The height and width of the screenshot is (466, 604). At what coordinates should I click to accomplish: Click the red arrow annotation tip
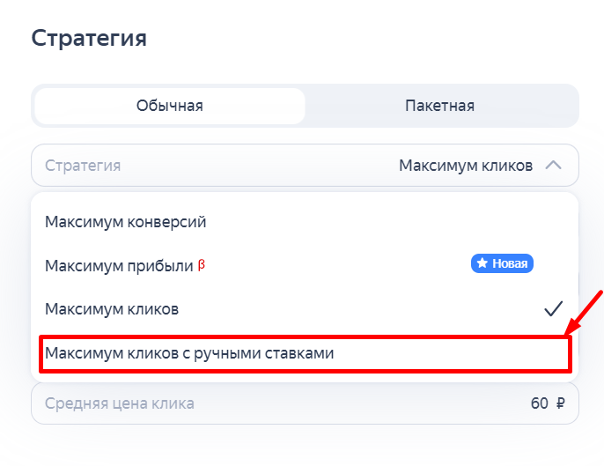click(x=568, y=332)
